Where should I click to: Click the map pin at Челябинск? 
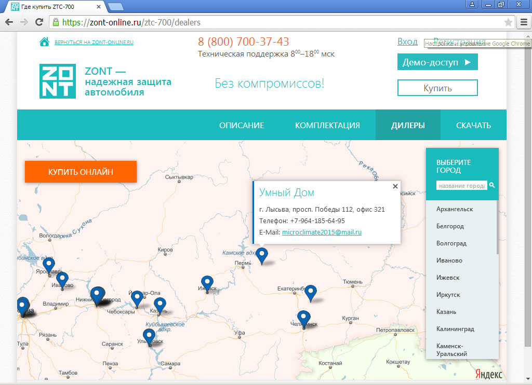pyautogui.click(x=303, y=319)
